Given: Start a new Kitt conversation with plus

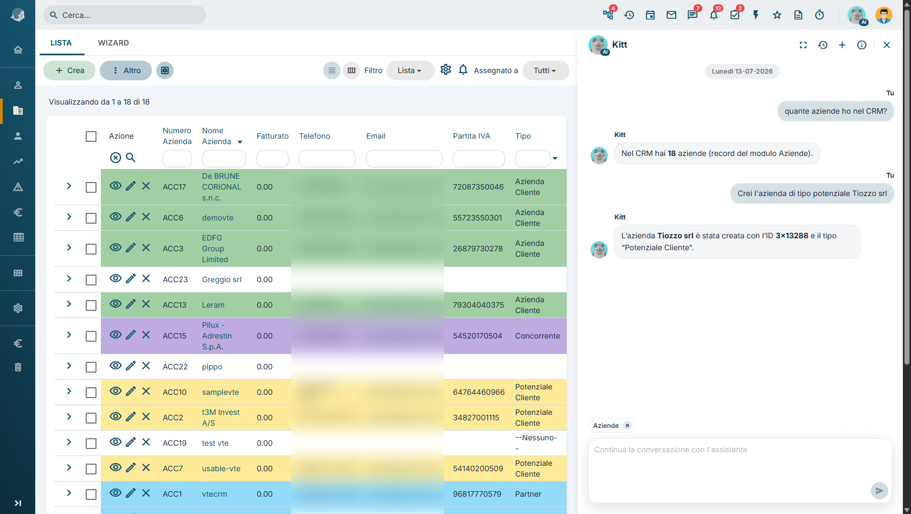Looking at the screenshot, I should (x=842, y=45).
